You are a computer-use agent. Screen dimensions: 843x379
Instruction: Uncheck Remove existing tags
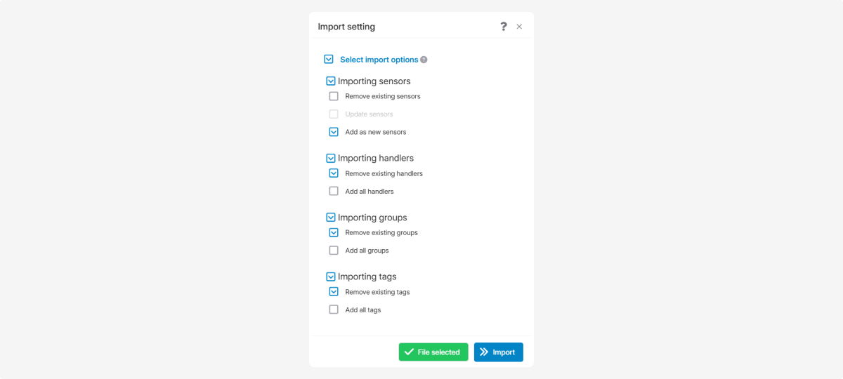pos(334,292)
